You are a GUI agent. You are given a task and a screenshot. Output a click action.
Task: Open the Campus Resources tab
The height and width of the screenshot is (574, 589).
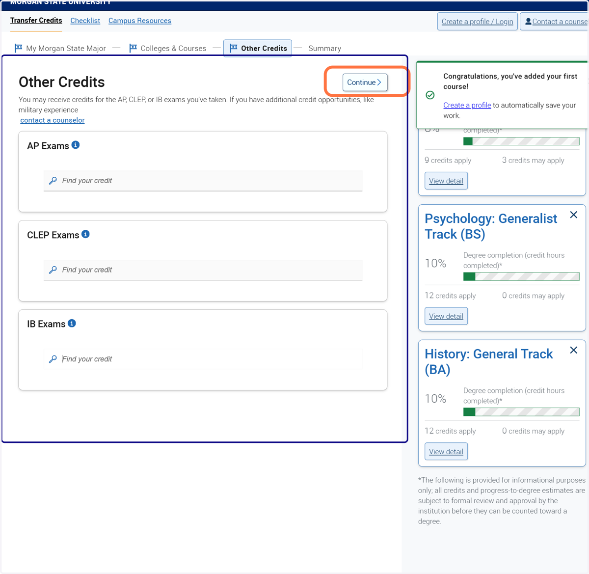click(x=140, y=21)
